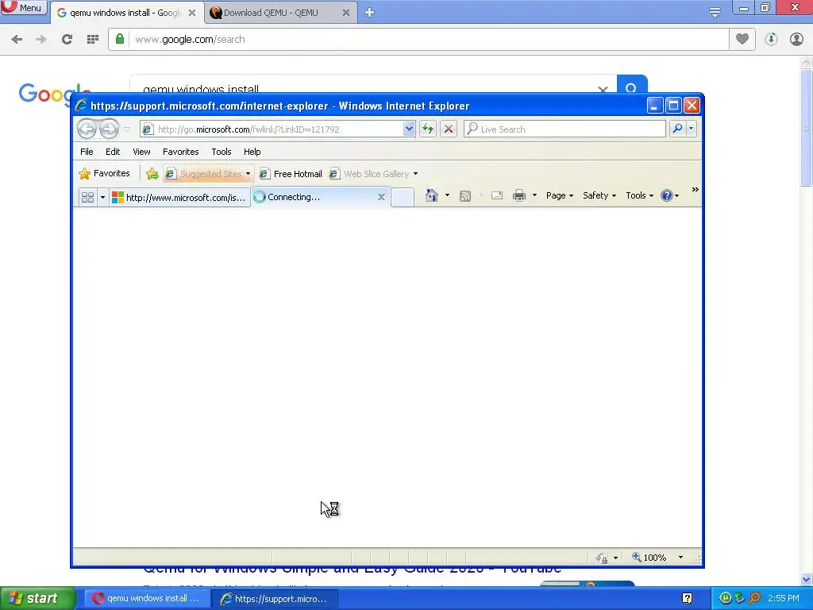Click taskbar question mark tray icon
Viewport: 813px width, 610px height.
coord(687,599)
